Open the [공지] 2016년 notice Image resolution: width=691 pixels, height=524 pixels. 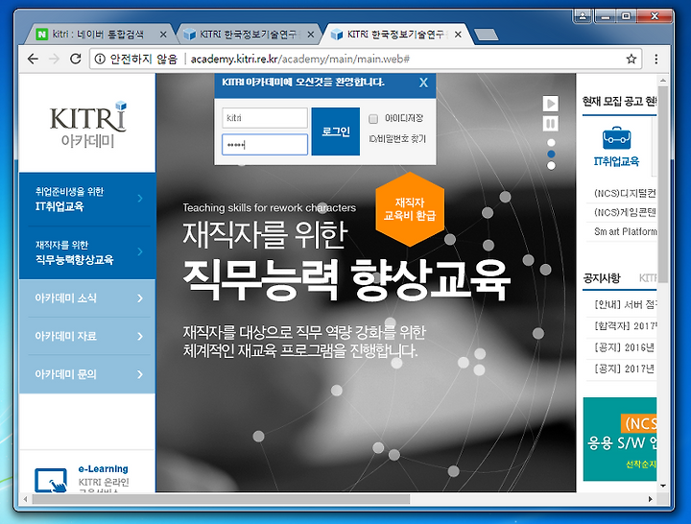pos(625,347)
